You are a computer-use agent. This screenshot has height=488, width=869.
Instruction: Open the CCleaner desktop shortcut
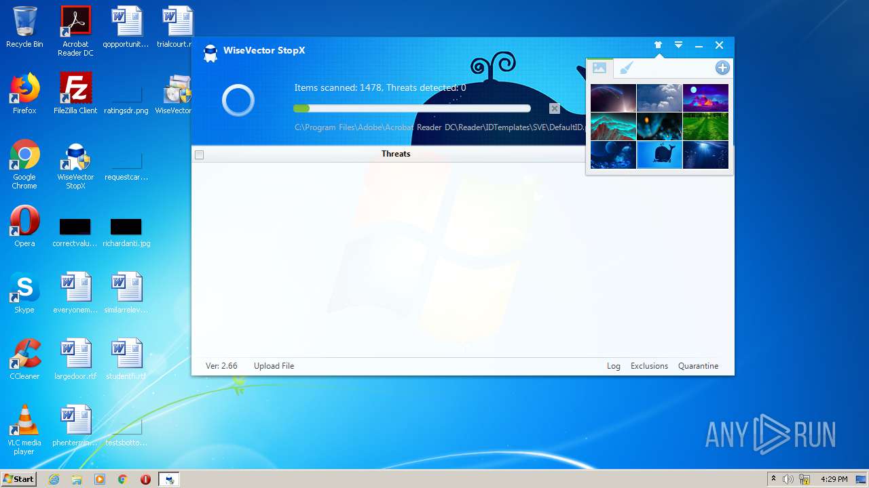[24, 359]
